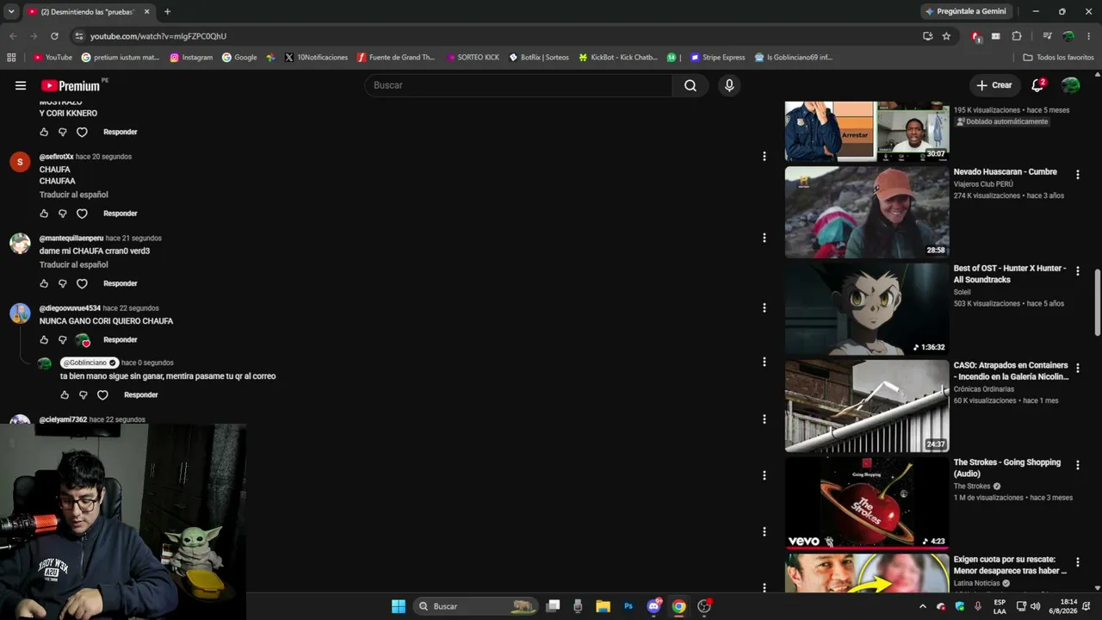Image resolution: width=1102 pixels, height=620 pixels.
Task: Like the @mantequillaenperu comment
Action: (x=44, y=283)
